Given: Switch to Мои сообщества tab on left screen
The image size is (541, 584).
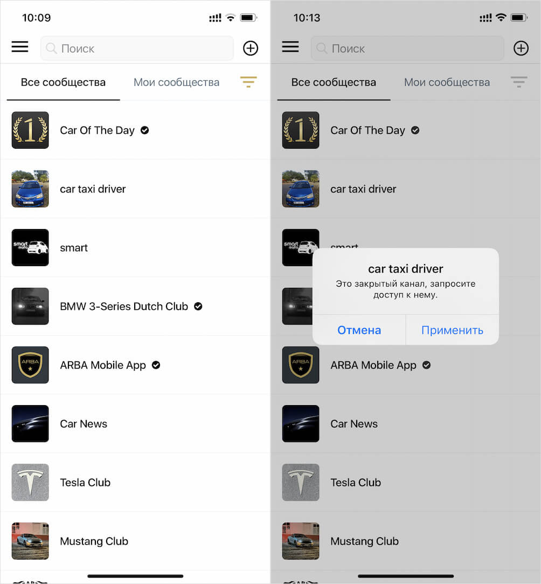Looking at the screenshot, I should pyautogui.click(x=176, y=82).
